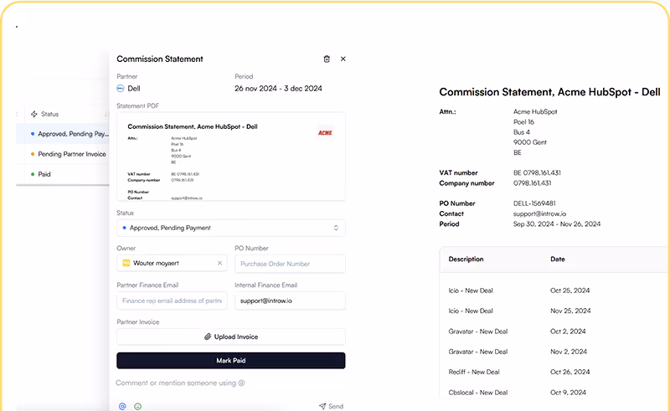Select the Paid status row
The width and height of the screenshot is (670, 411).
click(63, 174)
